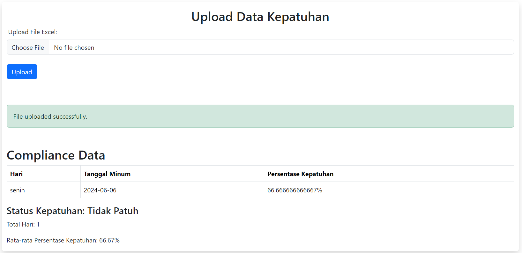Click the 'Upload Data Kepatuhan' page title
The image size is (522, 253).
click(260, 17)
